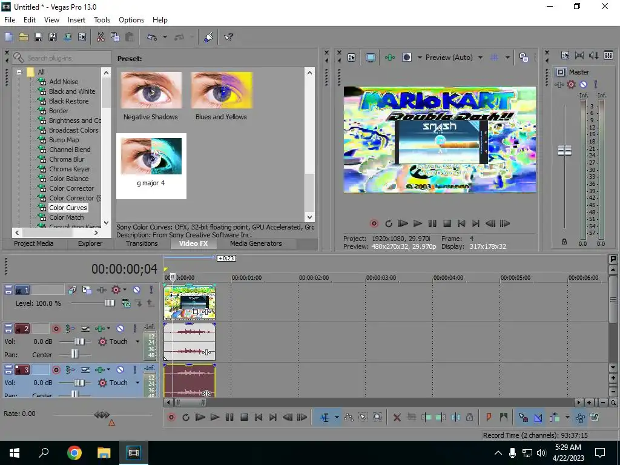Image resolution: width=620 pixels, height=465 pixels.
Task: Arm audio track 2 for record
Action: click(x=56, y=328)
